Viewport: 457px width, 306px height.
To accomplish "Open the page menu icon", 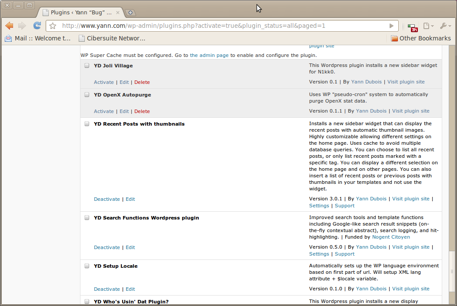I will pos(428,26).
